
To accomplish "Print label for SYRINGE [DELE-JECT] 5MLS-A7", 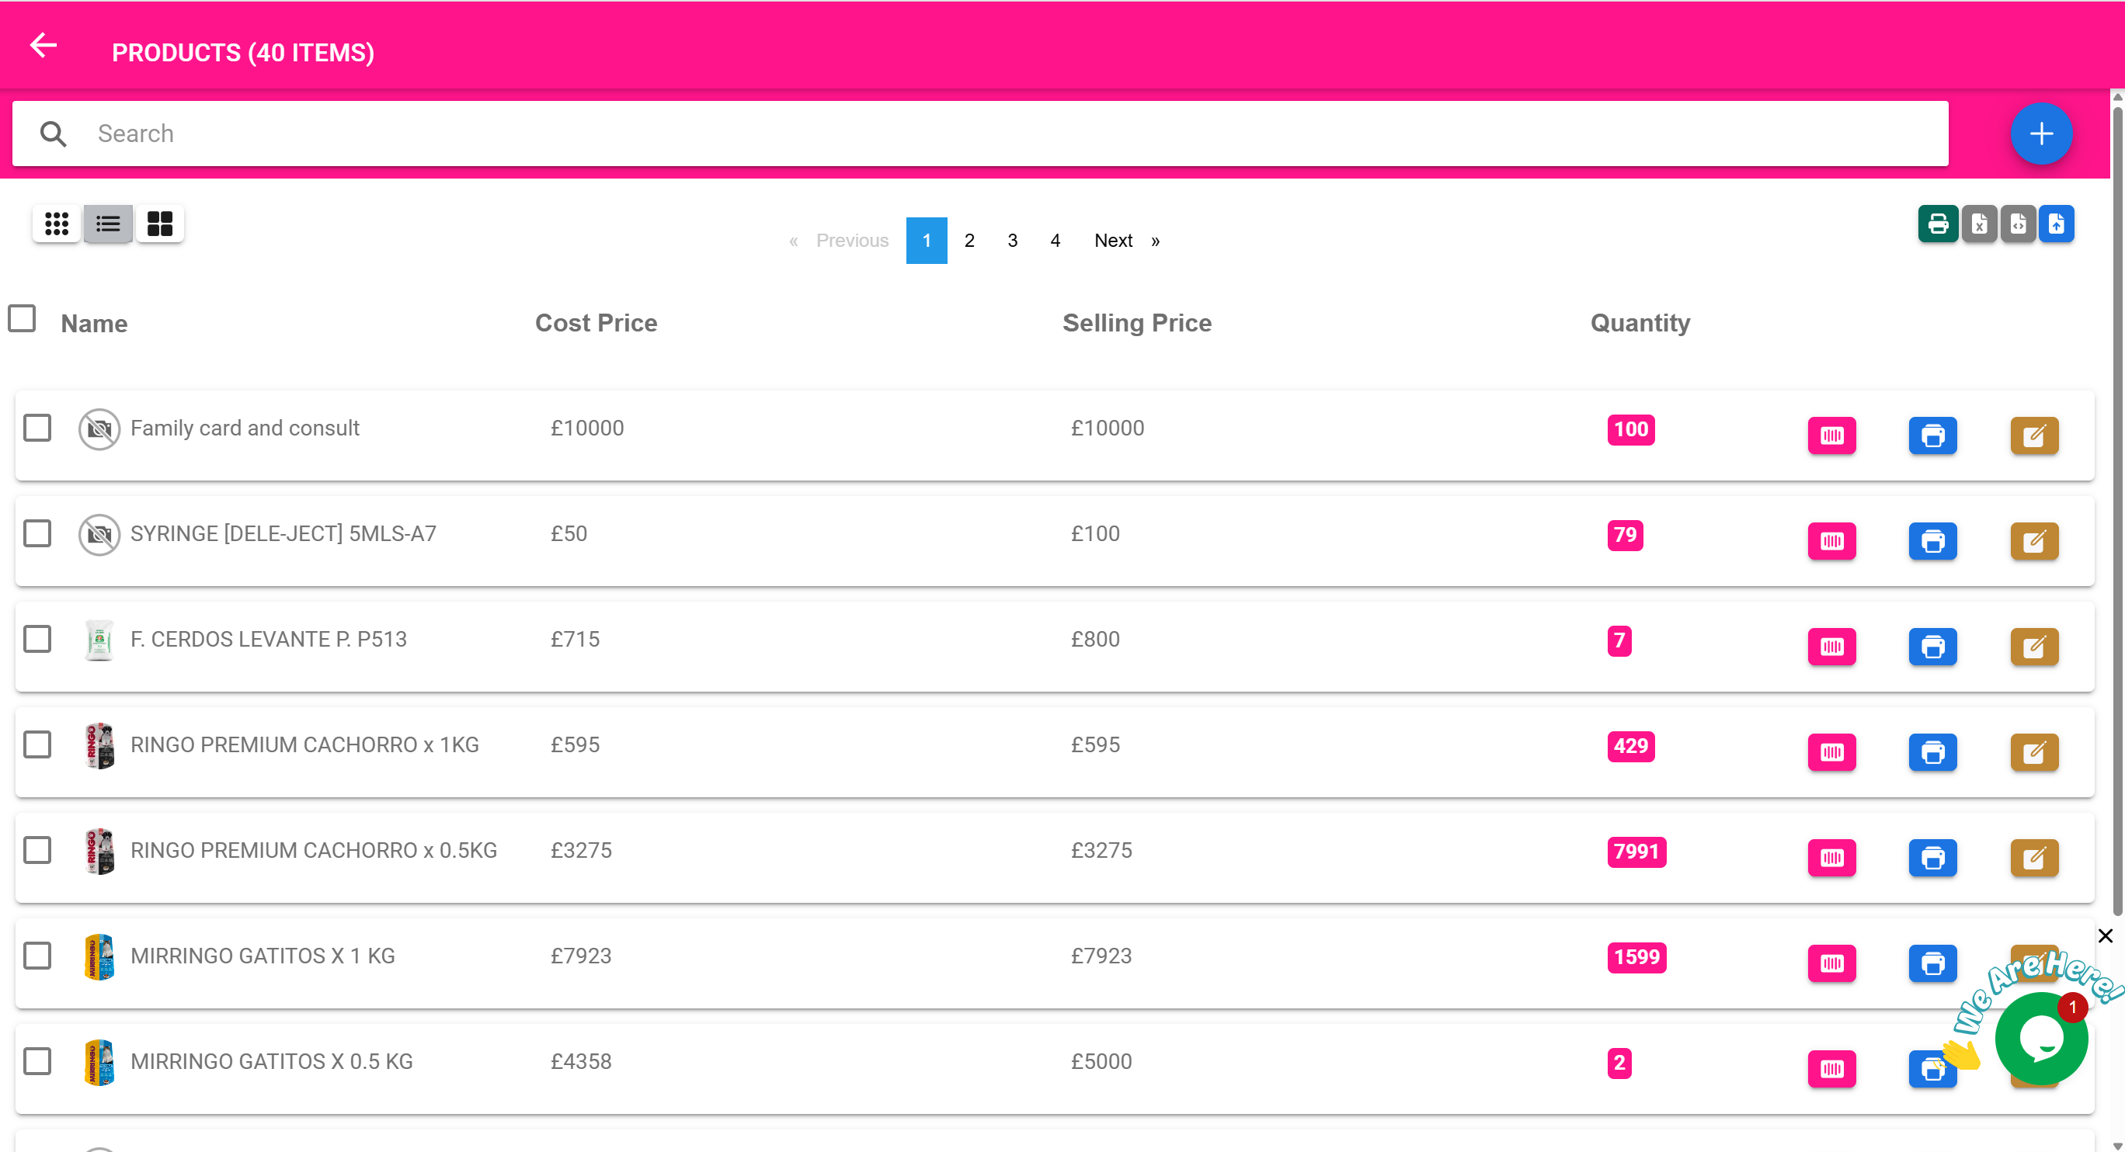I will coord(1933,541).
